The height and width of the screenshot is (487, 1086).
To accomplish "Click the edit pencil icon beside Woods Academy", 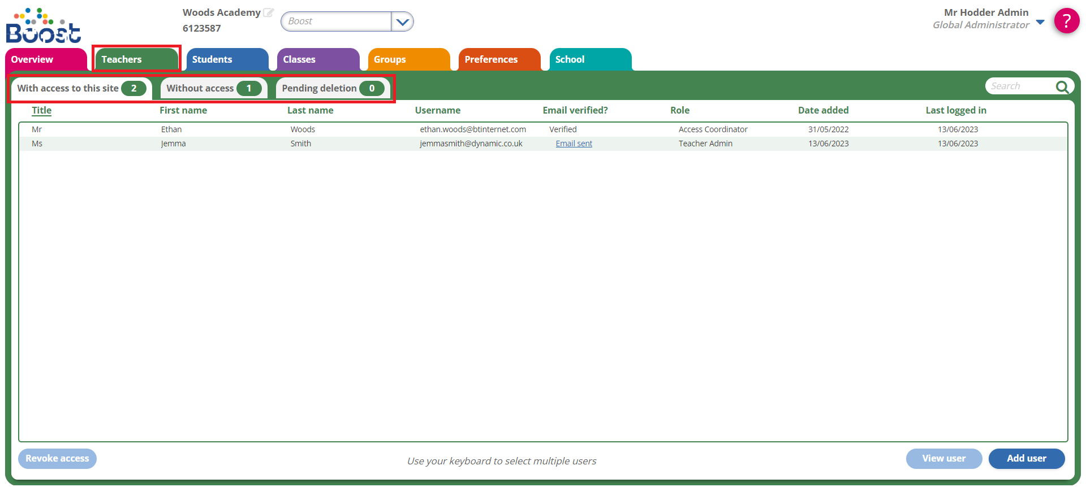I will [x=268, y=12].
